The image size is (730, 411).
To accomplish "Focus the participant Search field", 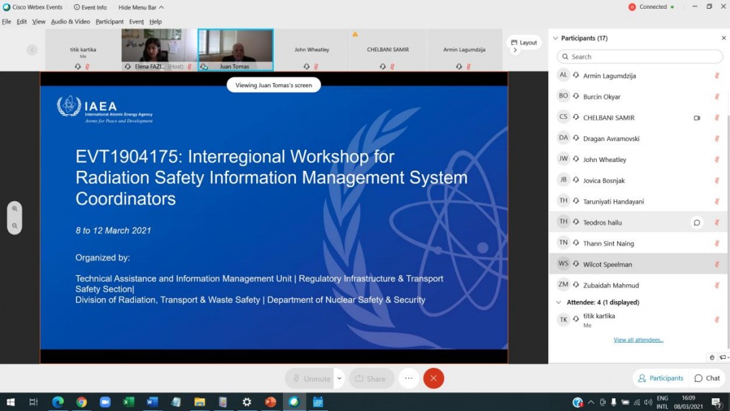I will click(639, 57).
